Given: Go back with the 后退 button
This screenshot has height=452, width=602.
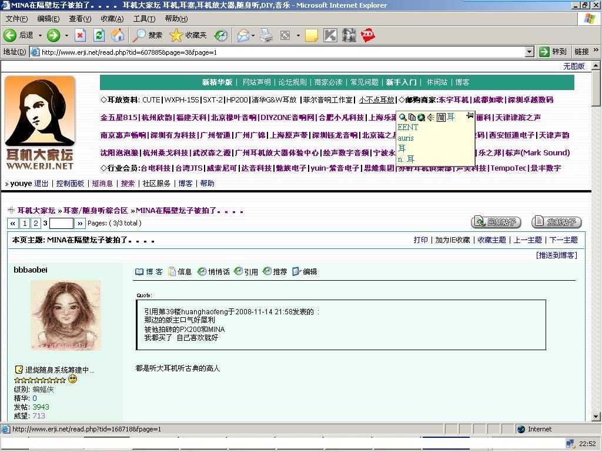Looking at the screenshot, I should pos(19,35).
